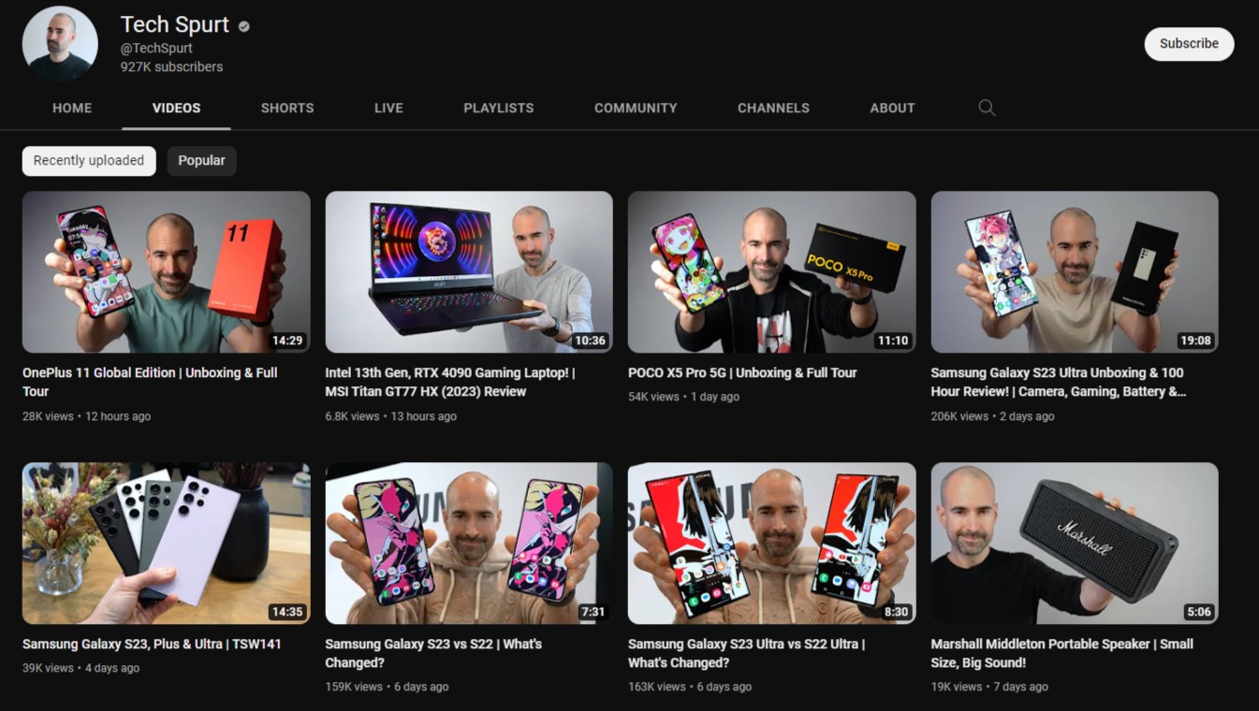
Task: Open the MSI Titan GT77 laptop thumbnail
Action: 469,272
